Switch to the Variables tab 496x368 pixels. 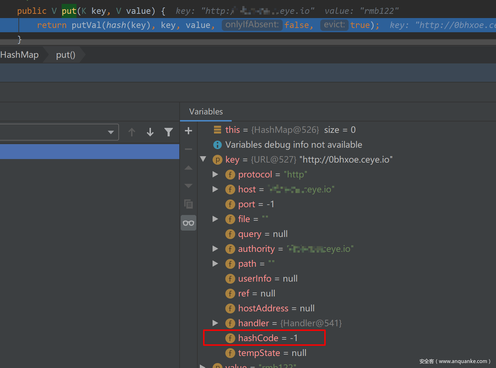point(206,112)
